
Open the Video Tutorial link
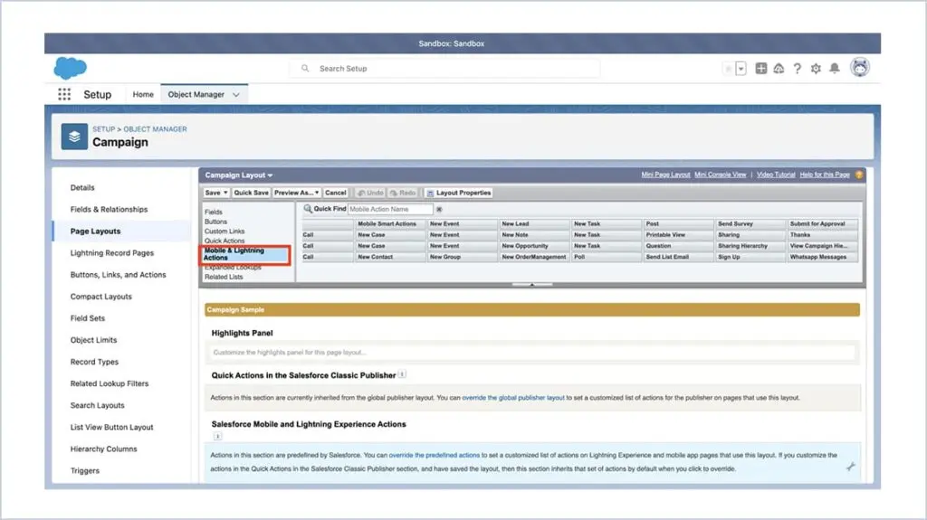click(x=776, y=175)
